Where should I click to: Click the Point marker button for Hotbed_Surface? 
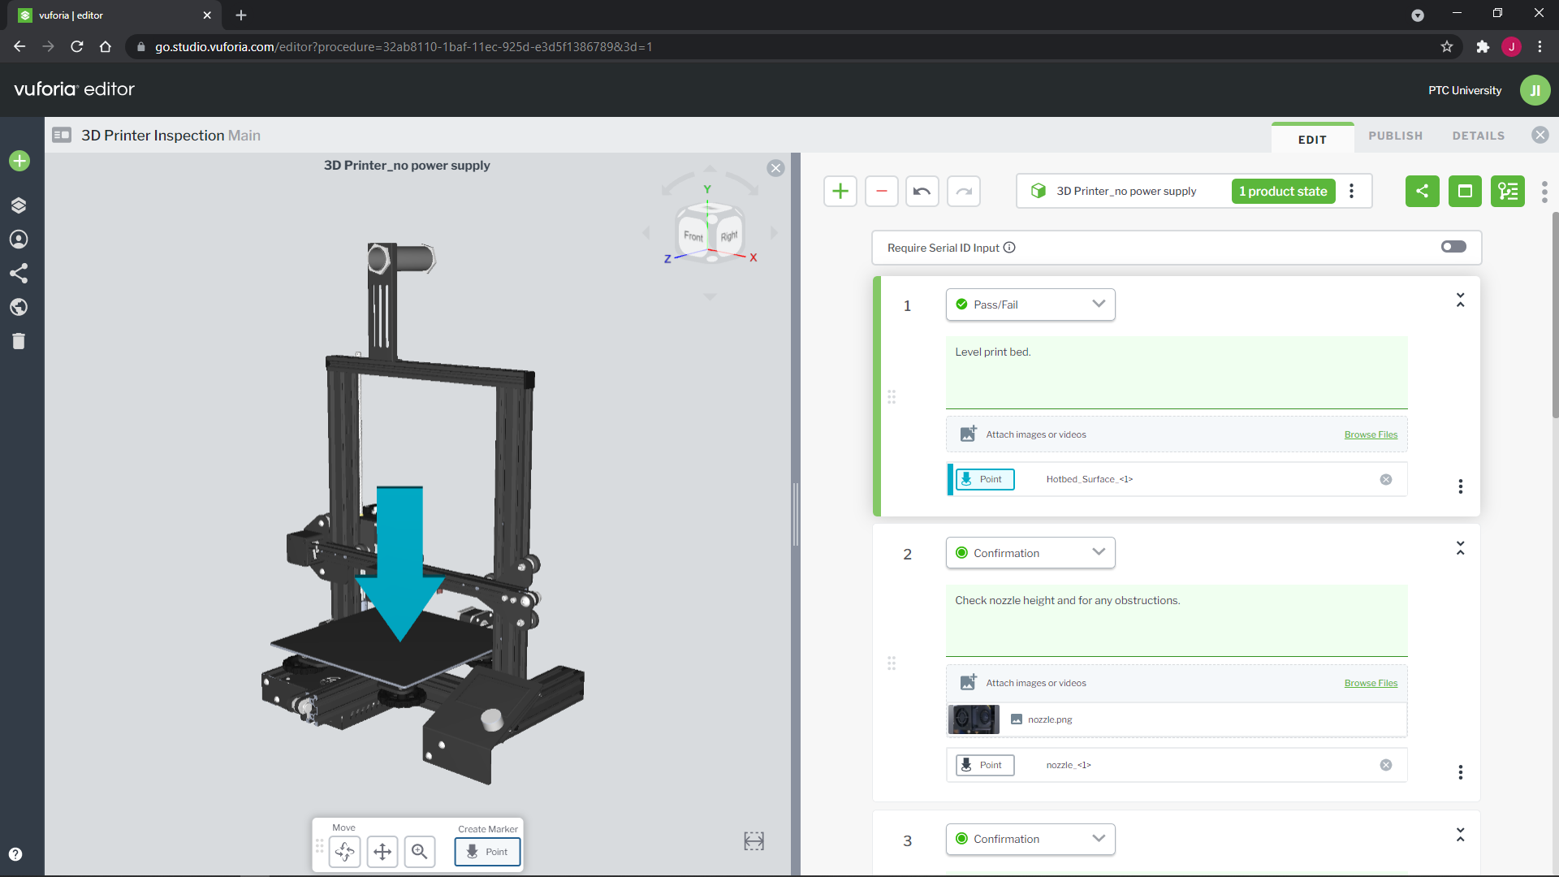985,480
